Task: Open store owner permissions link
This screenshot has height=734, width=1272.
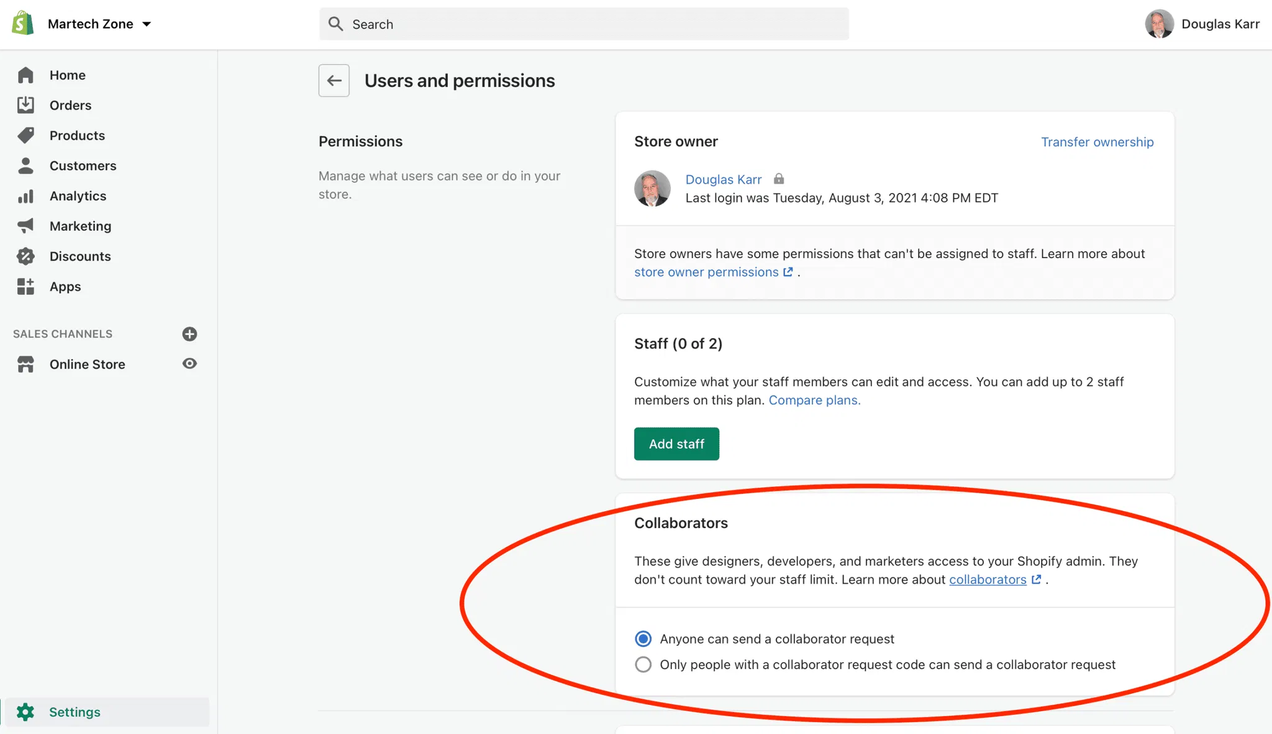Action: [x=706, y=272]
